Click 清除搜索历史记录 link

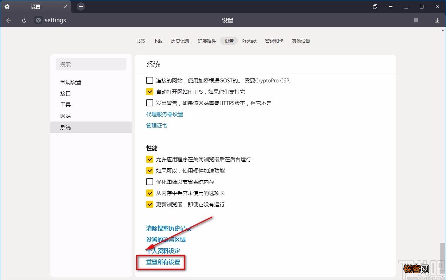[169, 228]
